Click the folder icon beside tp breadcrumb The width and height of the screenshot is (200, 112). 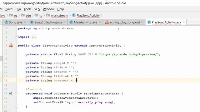37,15
